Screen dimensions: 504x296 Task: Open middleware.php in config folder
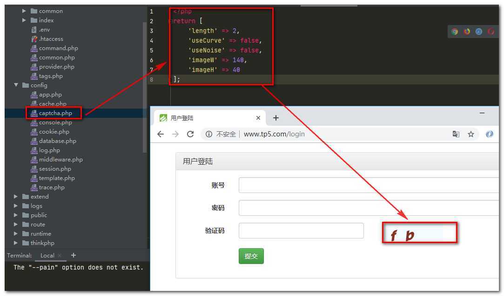coord(61,160)
